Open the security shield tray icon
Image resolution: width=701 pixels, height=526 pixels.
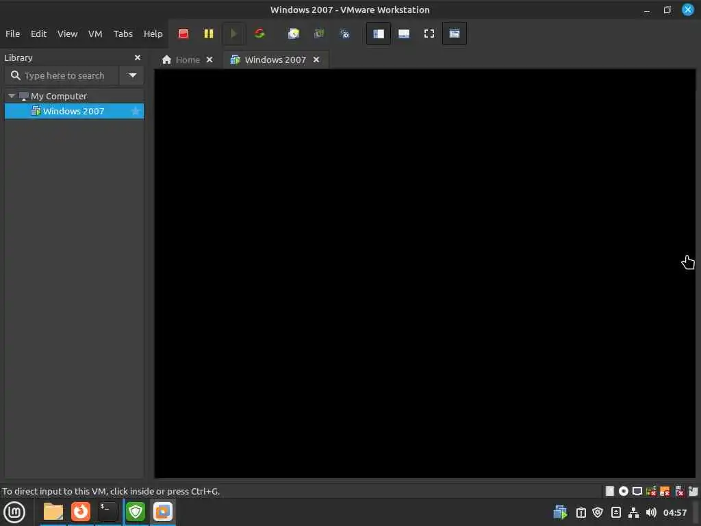pos(598,512)
